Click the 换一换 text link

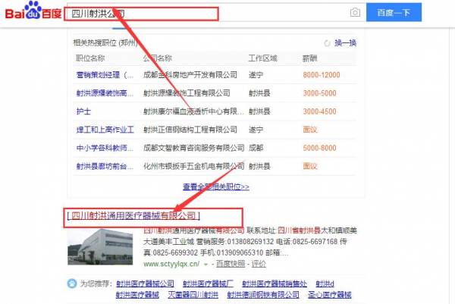346,43
